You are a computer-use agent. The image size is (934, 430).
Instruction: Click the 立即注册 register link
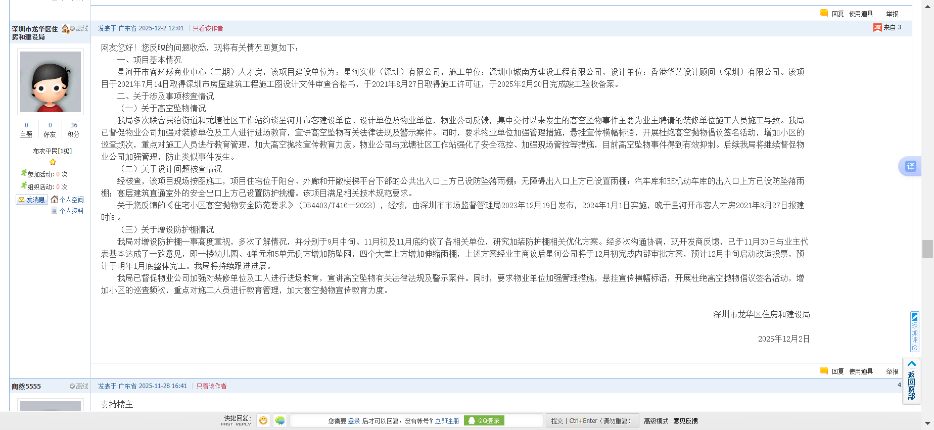click(447, 421)
